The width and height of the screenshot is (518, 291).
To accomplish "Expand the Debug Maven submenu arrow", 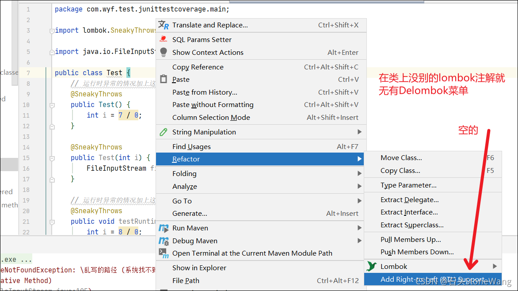I will click(x=359, y=241).
